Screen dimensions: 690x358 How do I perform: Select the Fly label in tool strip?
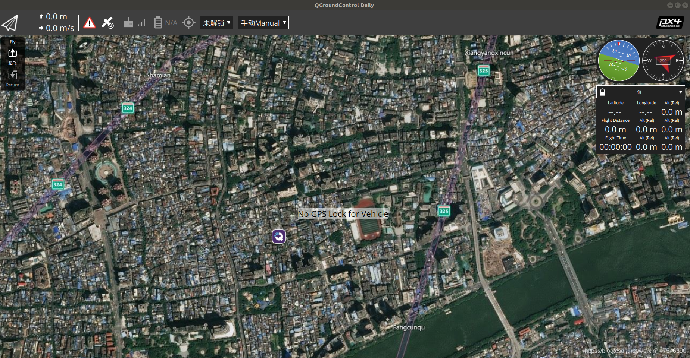pyautogui.click(x=13, y=42)
